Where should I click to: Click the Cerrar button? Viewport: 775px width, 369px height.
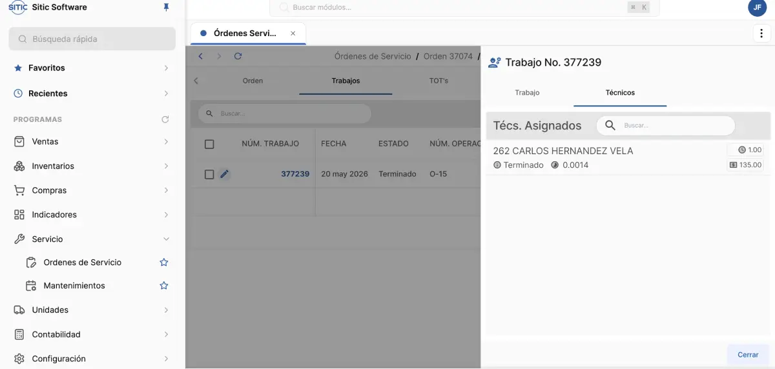coord(748,355)
